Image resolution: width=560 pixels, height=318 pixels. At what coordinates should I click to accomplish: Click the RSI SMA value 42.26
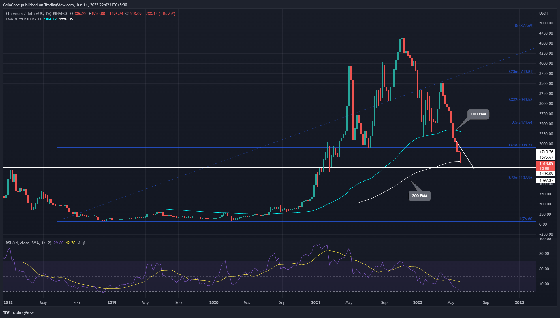pos(71,243)
